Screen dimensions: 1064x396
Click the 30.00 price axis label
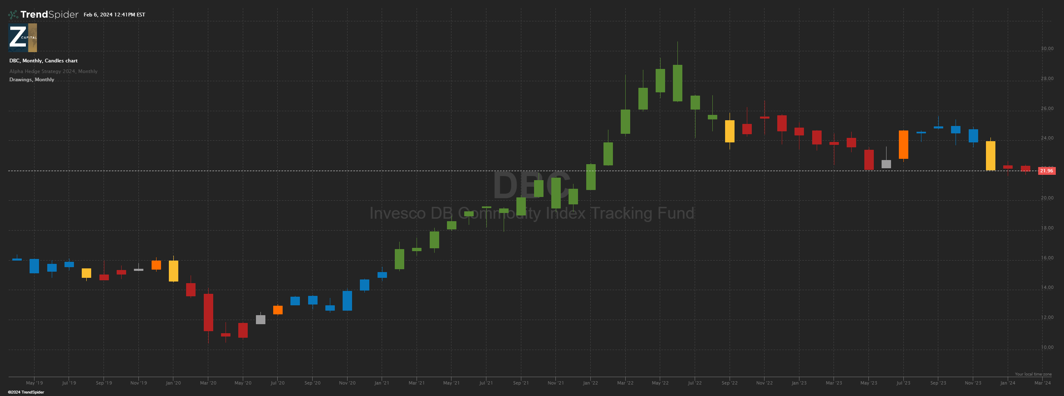point(1047,49)
